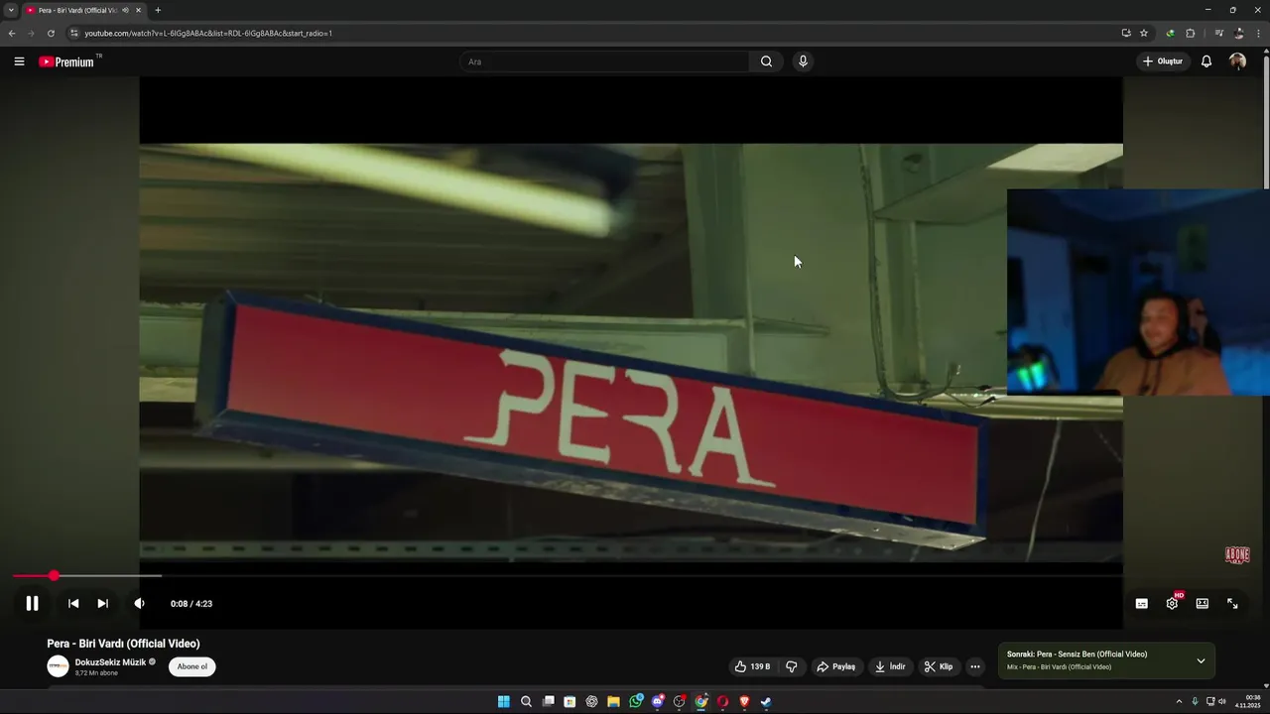Viewport: 1270px width, 714px height.
Task: Open the tab search dropdown arrow
Action: (x=11, y=10)
